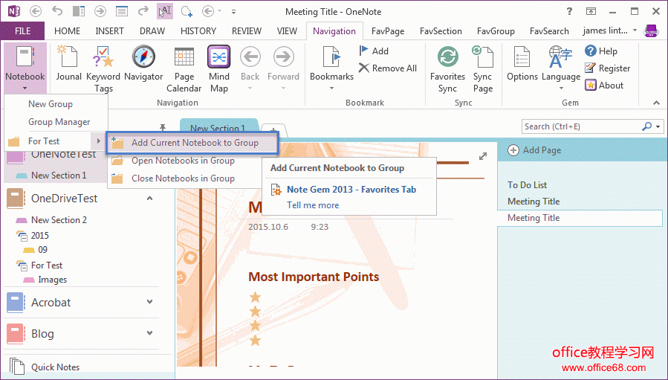Switch to the FavSearch tab

(549, 31)
